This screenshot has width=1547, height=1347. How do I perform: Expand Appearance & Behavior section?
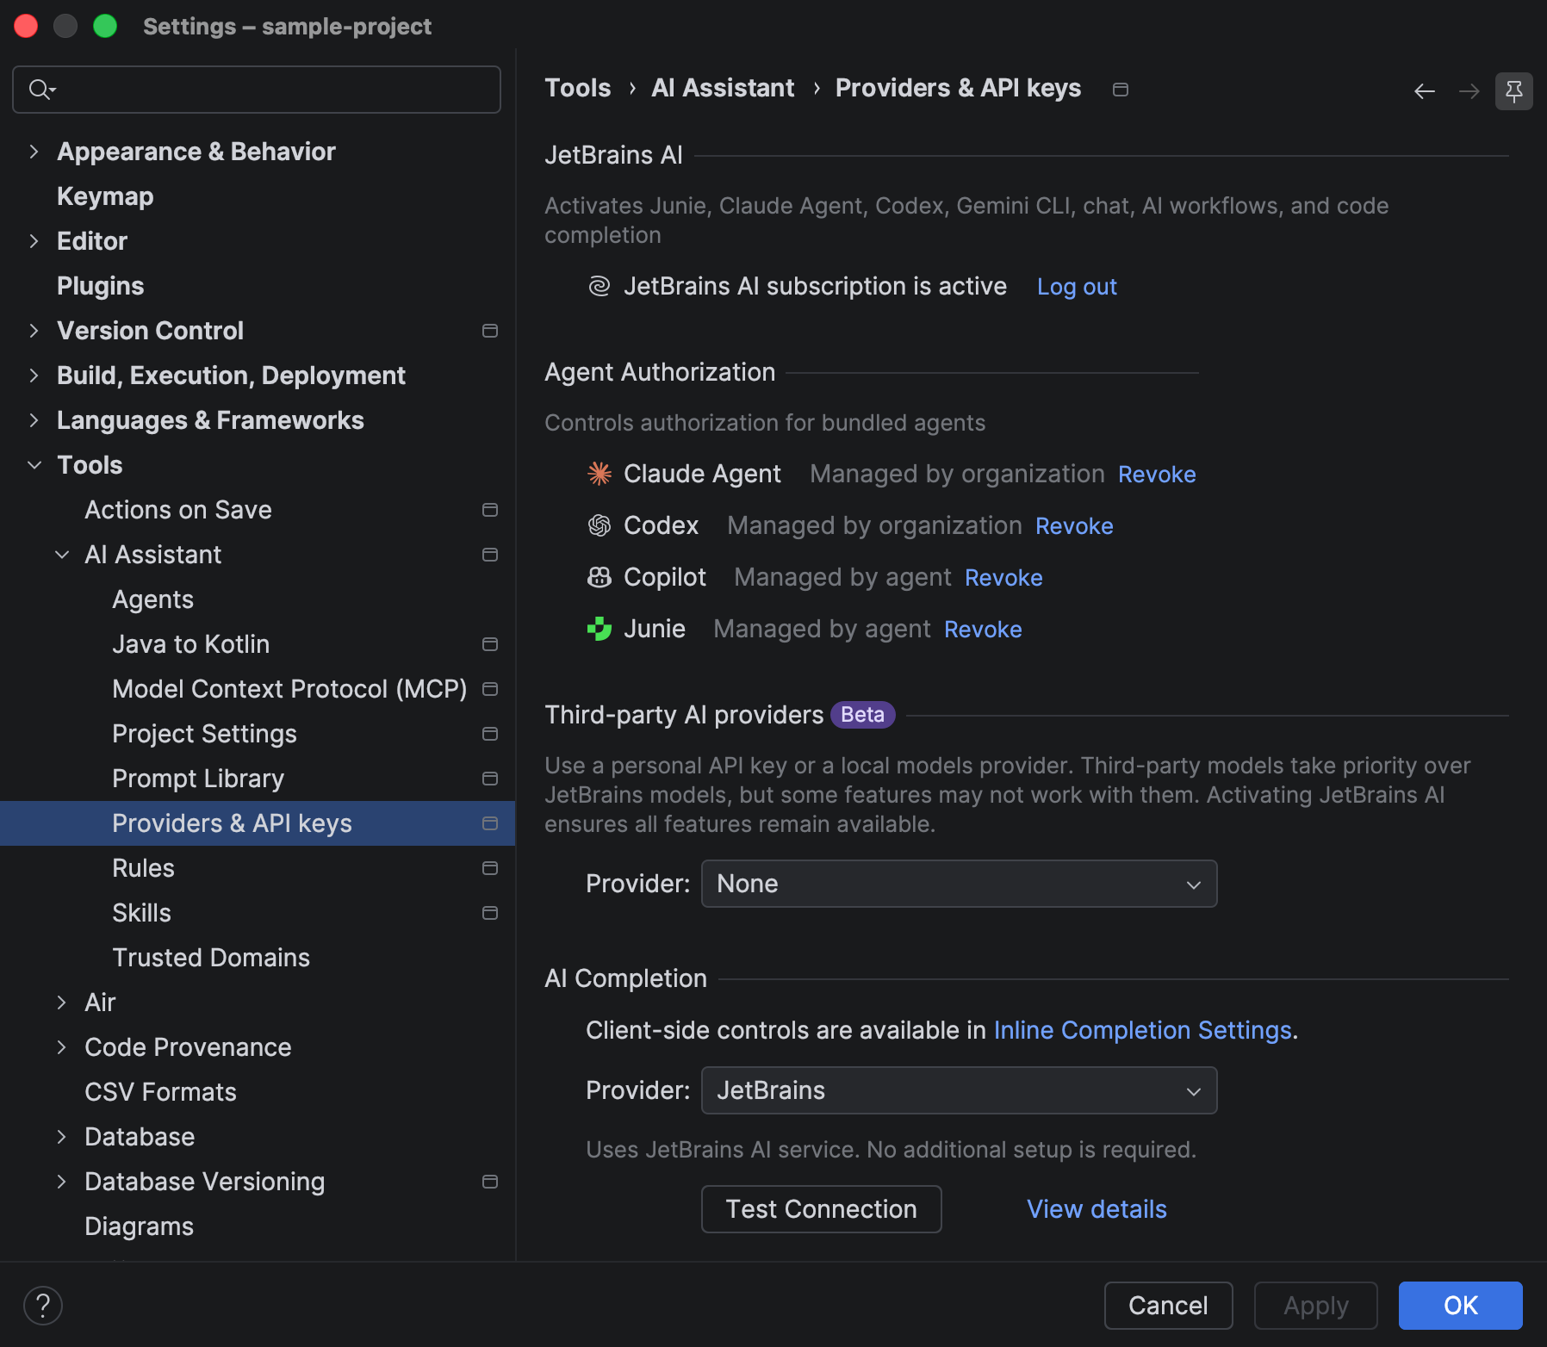[34, 152]
